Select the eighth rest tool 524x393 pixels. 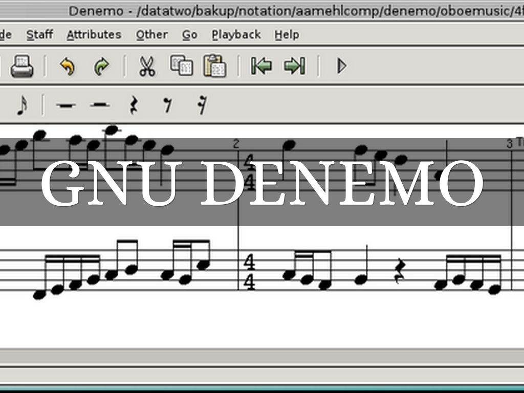(x=167, y=105)
